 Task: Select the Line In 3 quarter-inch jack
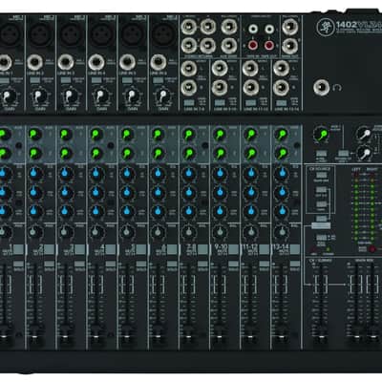pos(65,62)
